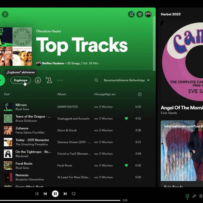Select the Mirrors track title
This screenshot has height=203, width=203.
(x=21, y=105)
